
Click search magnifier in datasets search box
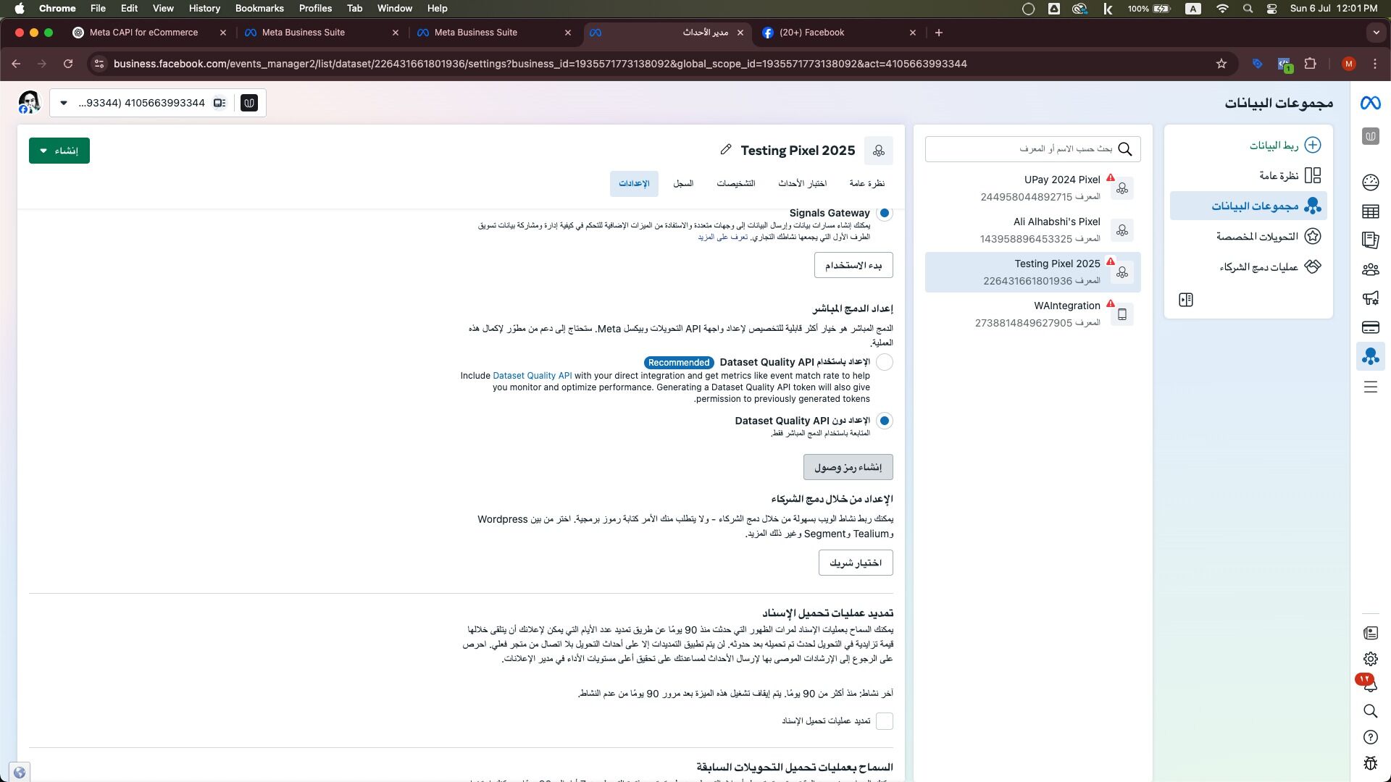(1125, 149)
